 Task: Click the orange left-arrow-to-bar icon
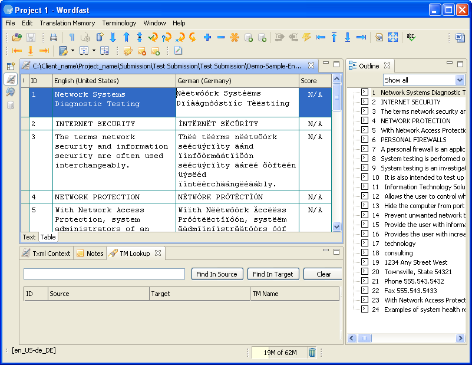tap(17, 51)
